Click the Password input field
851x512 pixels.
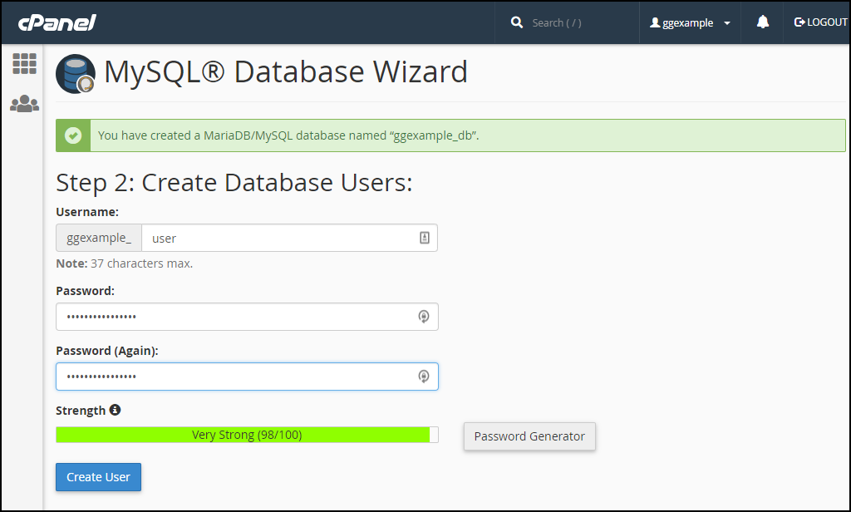click(247, 317)
